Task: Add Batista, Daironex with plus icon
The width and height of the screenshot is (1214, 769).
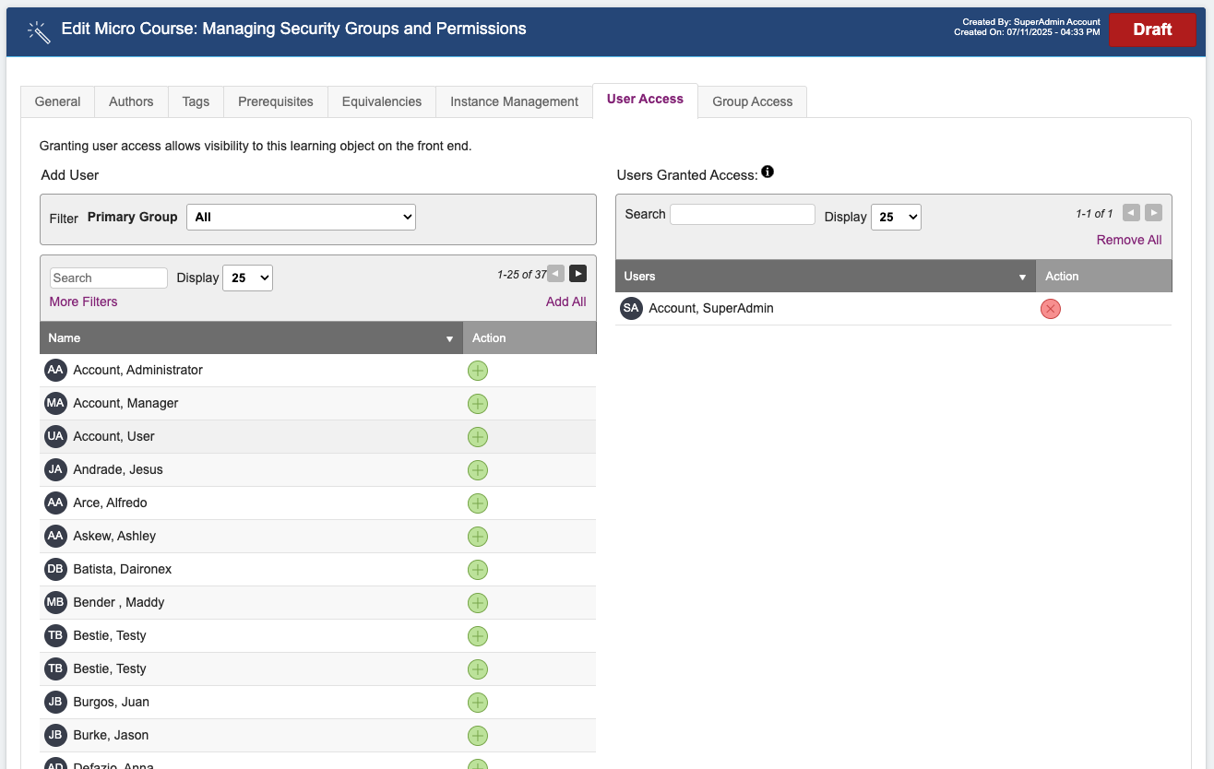Action: (478, 570)
